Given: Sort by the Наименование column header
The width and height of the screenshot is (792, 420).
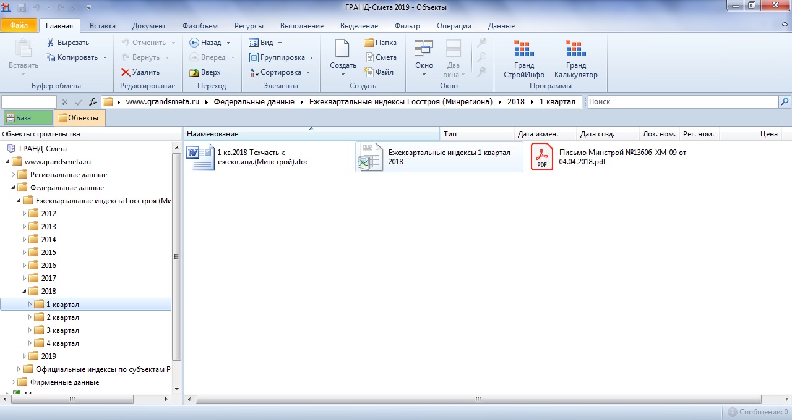Looking at the screenshot, I should click(x=312, y=134).
